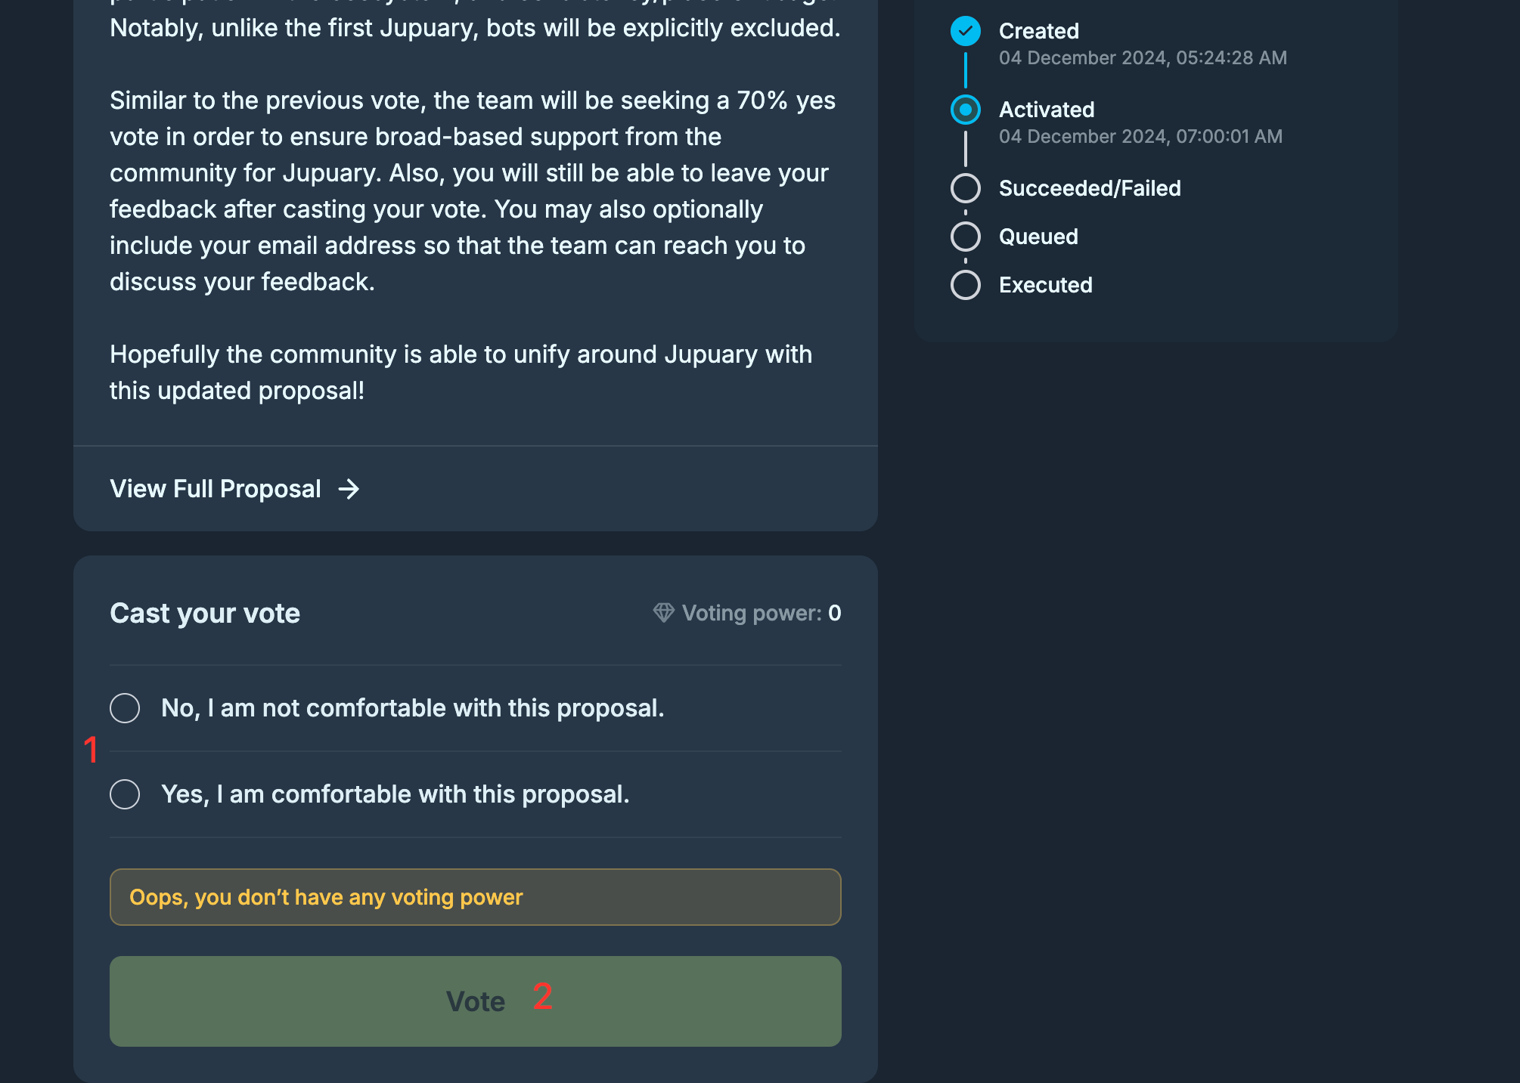1520x1083 pixels.
Task: Click the diamond icon beside Voting power
Action: tap(663, 613)
